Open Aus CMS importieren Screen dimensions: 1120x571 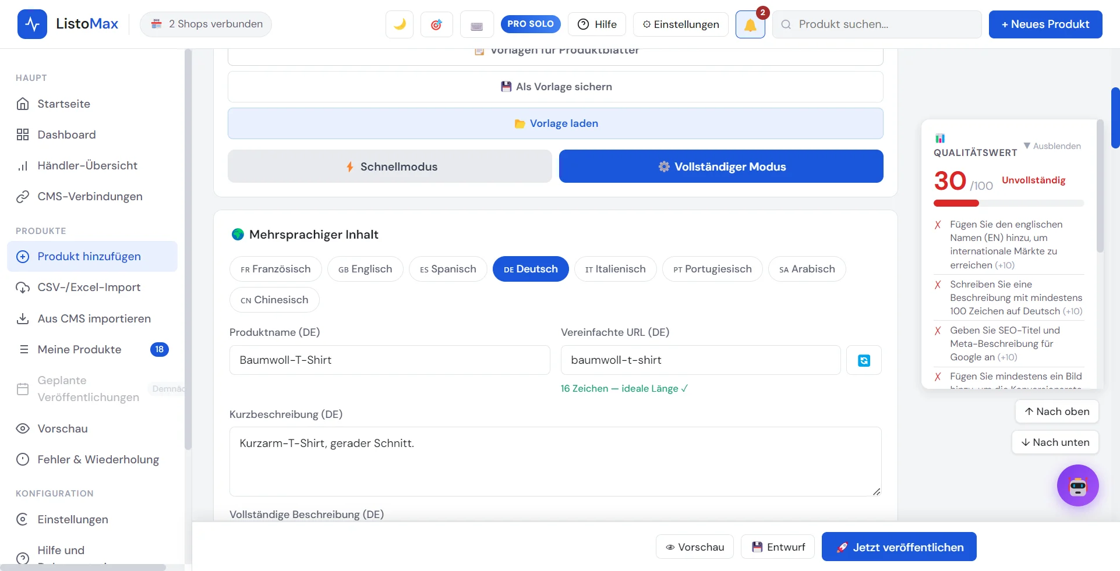point(92,318)
